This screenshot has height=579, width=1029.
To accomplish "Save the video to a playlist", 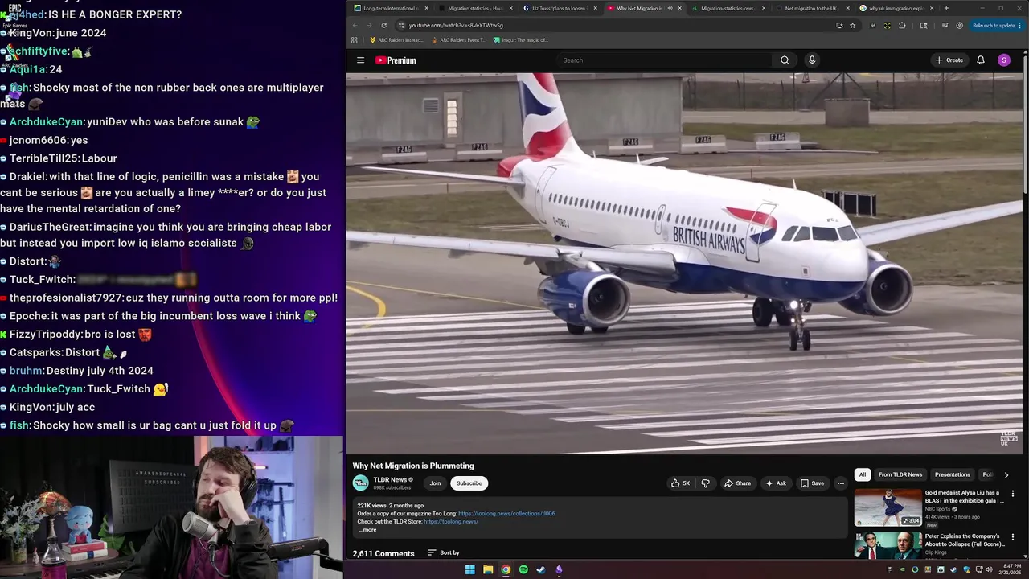I will pyautogui.click(x=812, y=483).
